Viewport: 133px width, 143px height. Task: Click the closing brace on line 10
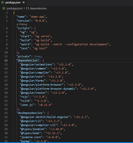tap(17, 52)
